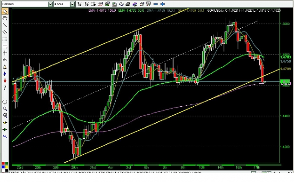Select the hand pan tool

[x=5, y=18]
